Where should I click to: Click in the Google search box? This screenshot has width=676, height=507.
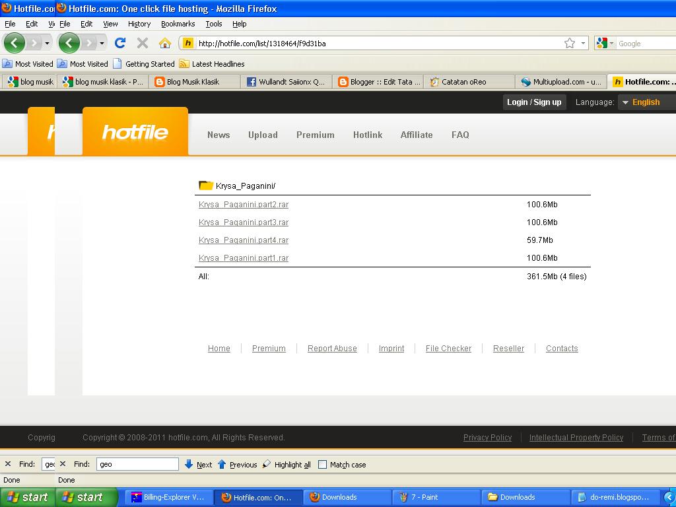(646, 44)
